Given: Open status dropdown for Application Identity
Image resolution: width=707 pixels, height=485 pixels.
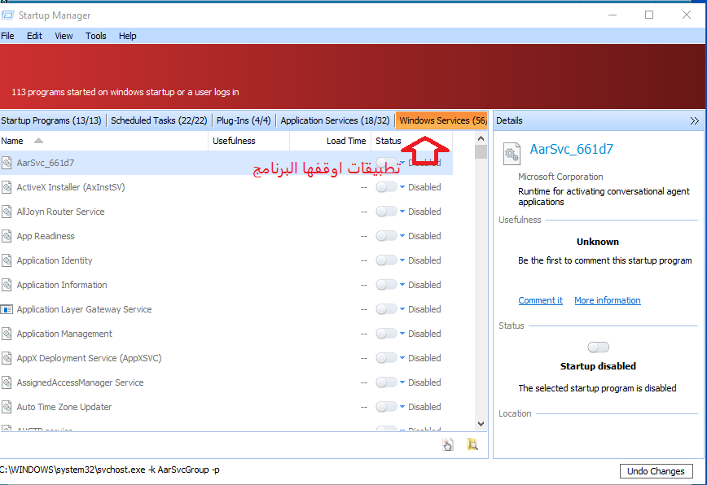Looking at the screenshot, I should pyautogui.click(x=402, y=260).
